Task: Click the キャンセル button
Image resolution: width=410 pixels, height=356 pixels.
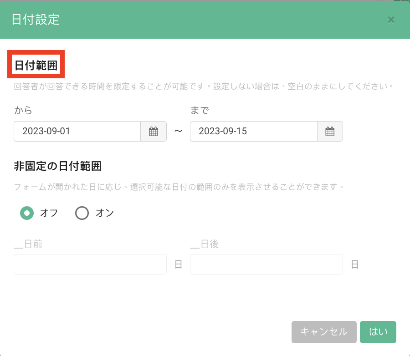Action: point(324,332)
